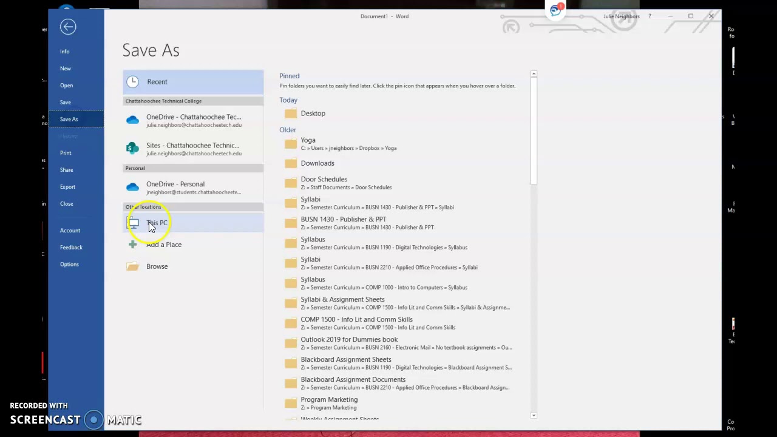The width and height of the screenshot is (777, 437).
Task: Click the This PC computer icon
Action: click(x=133, y=223)
